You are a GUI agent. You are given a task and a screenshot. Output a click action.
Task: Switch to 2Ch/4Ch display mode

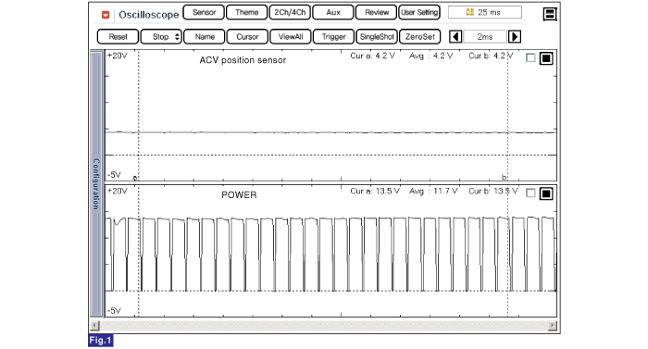(290, 12)
